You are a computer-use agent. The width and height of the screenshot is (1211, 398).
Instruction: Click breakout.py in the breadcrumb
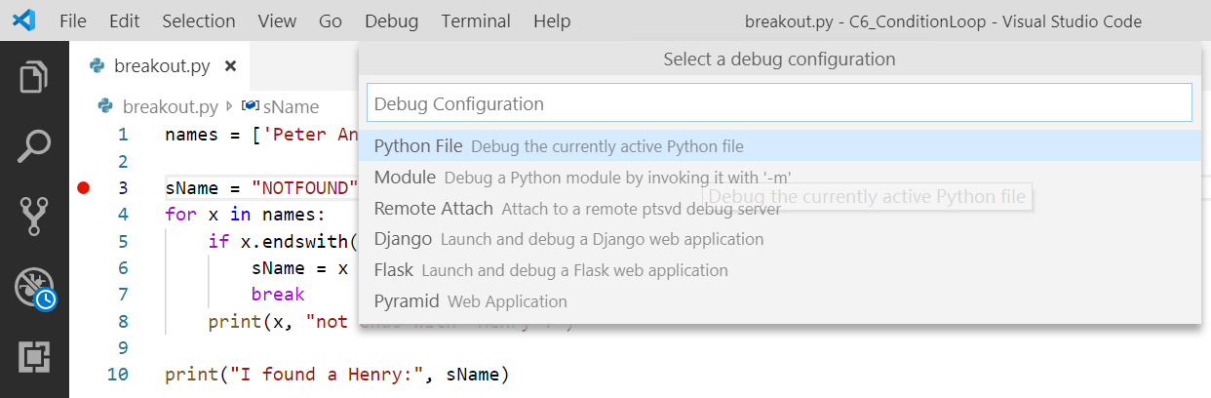click(170, 106)
